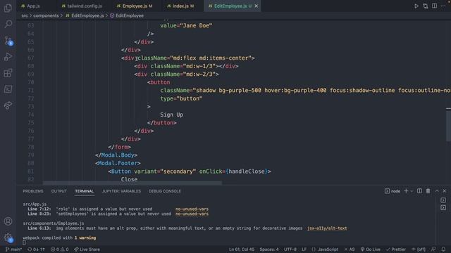This screenshot has height=253, width=451.
Task: Kill the terminal with trash icon
Action: pos(428,190)
